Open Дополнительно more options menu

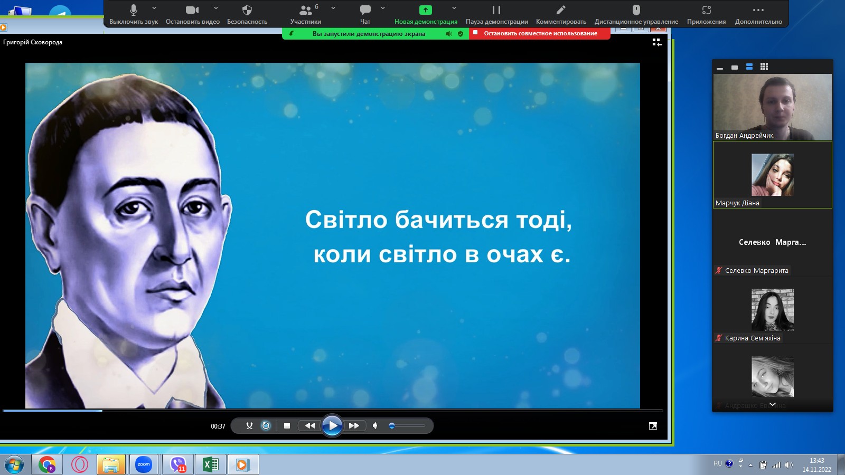[758, 14]
